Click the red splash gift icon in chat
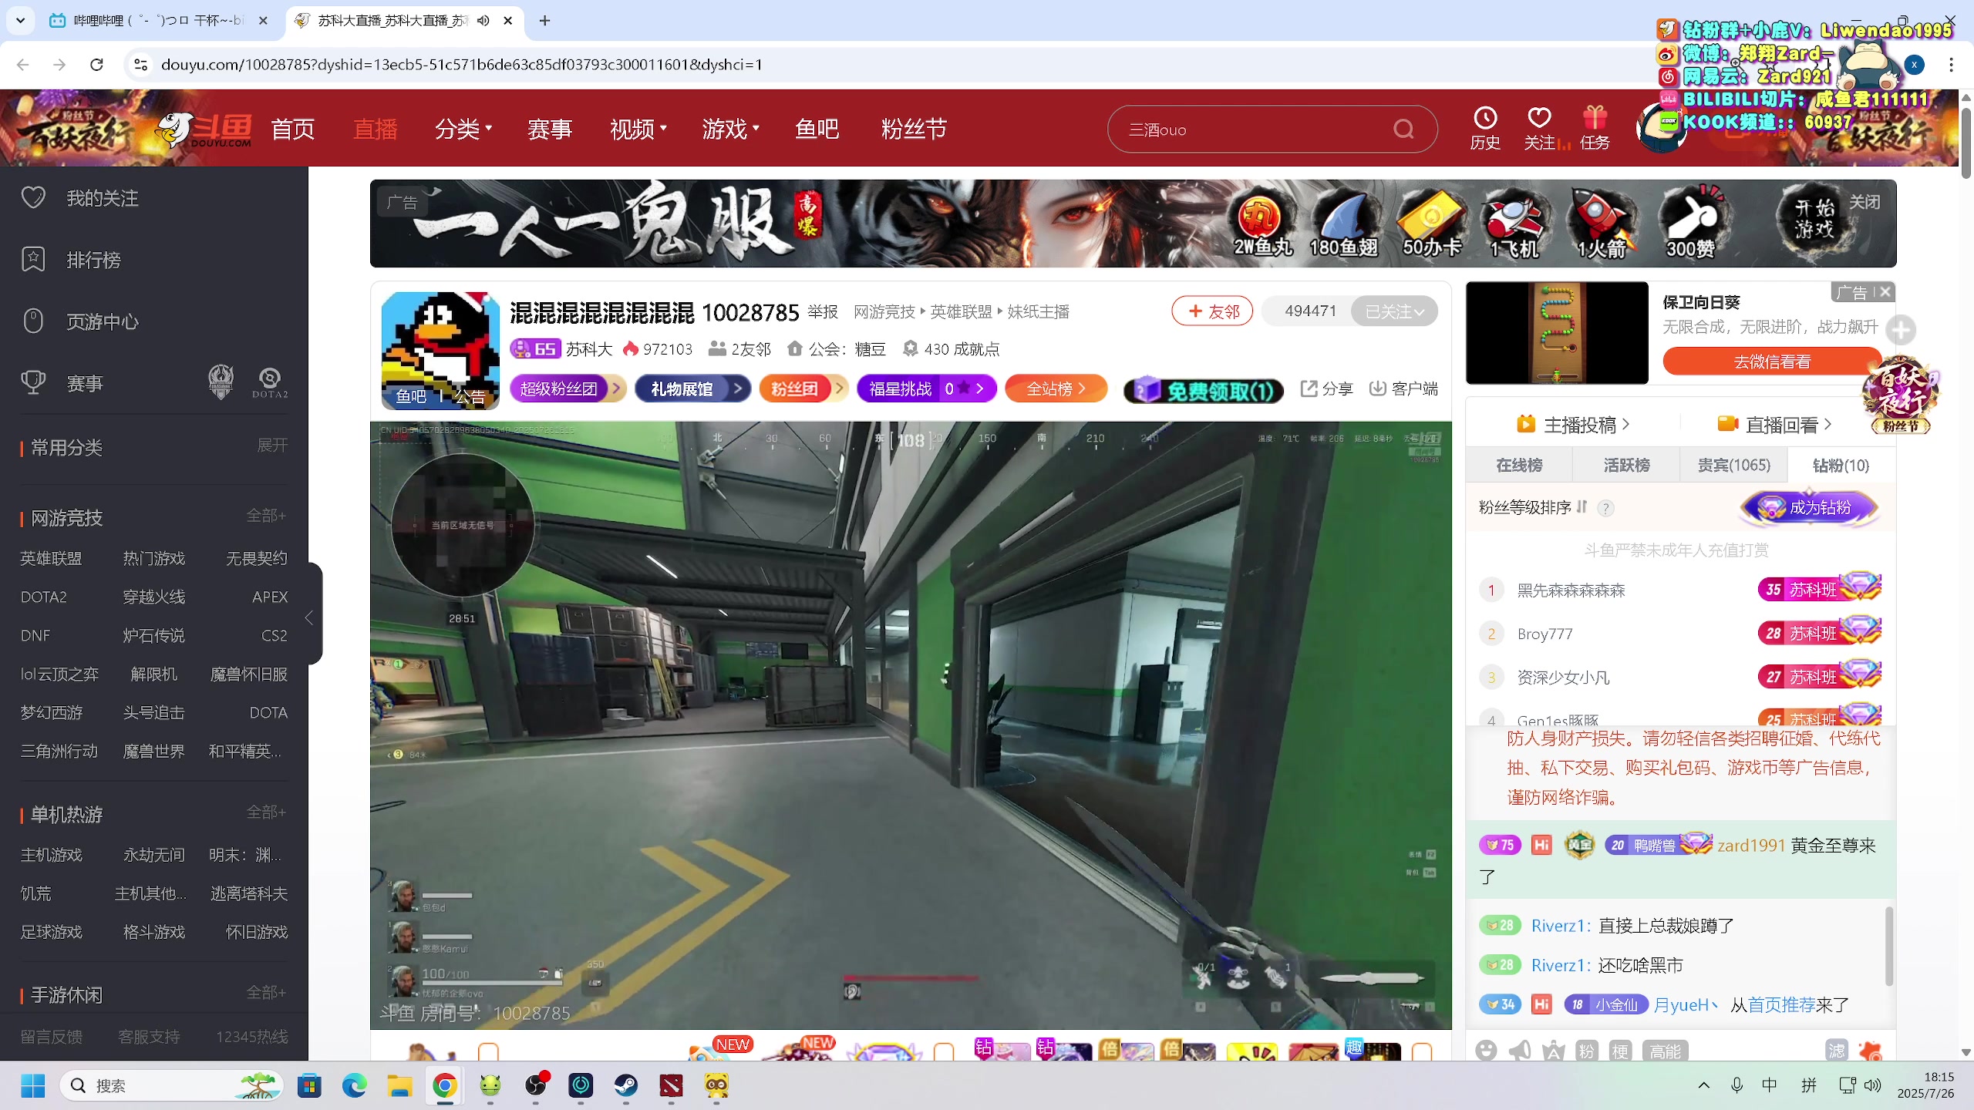The height and width of the screenshot is (1110, 1974). pyautogui.click(x=1870, y=1050)
